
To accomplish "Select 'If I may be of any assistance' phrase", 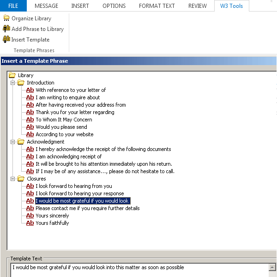I will click(105, 171).
